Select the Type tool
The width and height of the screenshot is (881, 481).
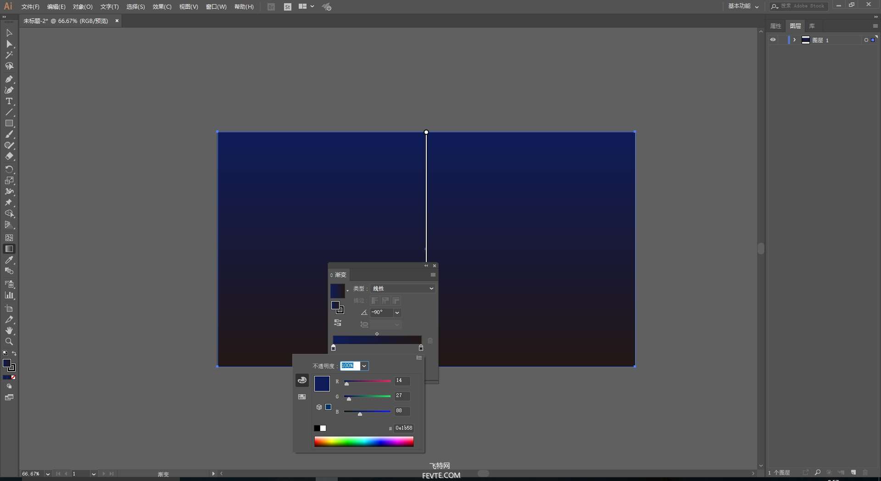click(9, 101)
